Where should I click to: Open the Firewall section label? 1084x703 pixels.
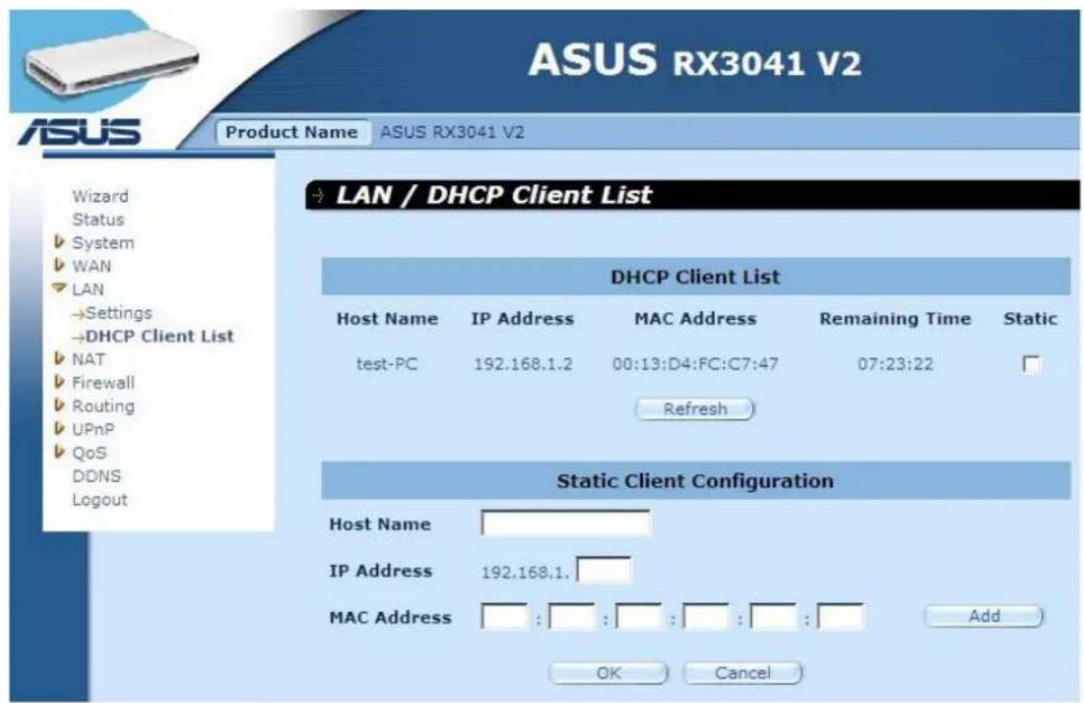103,383
